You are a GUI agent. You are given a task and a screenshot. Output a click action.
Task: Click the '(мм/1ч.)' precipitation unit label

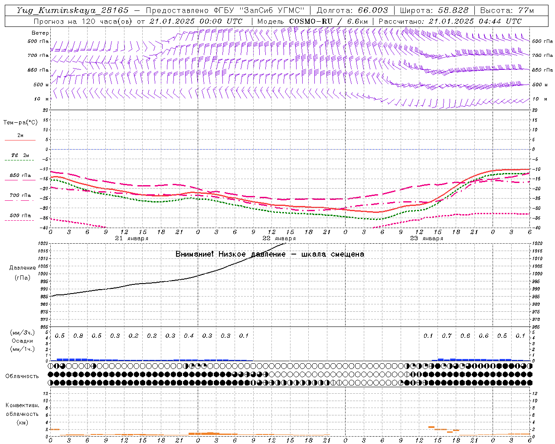tap(22, 349)
